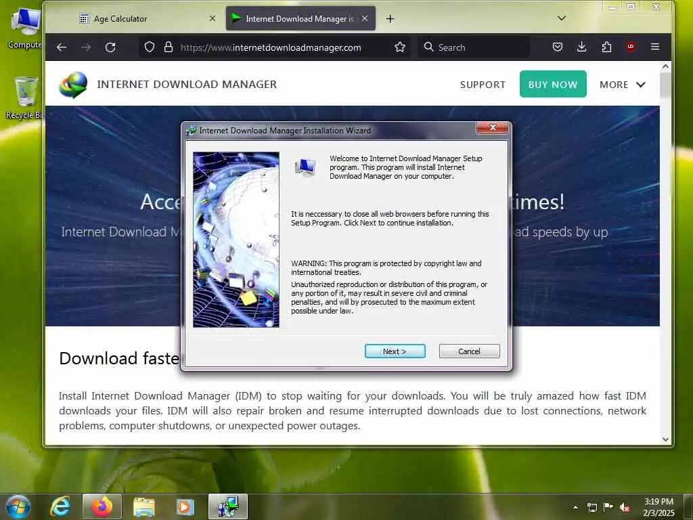Open the extensions puzzle icon
The width and height of the screenshot is (693, 520).
(606, 47)
